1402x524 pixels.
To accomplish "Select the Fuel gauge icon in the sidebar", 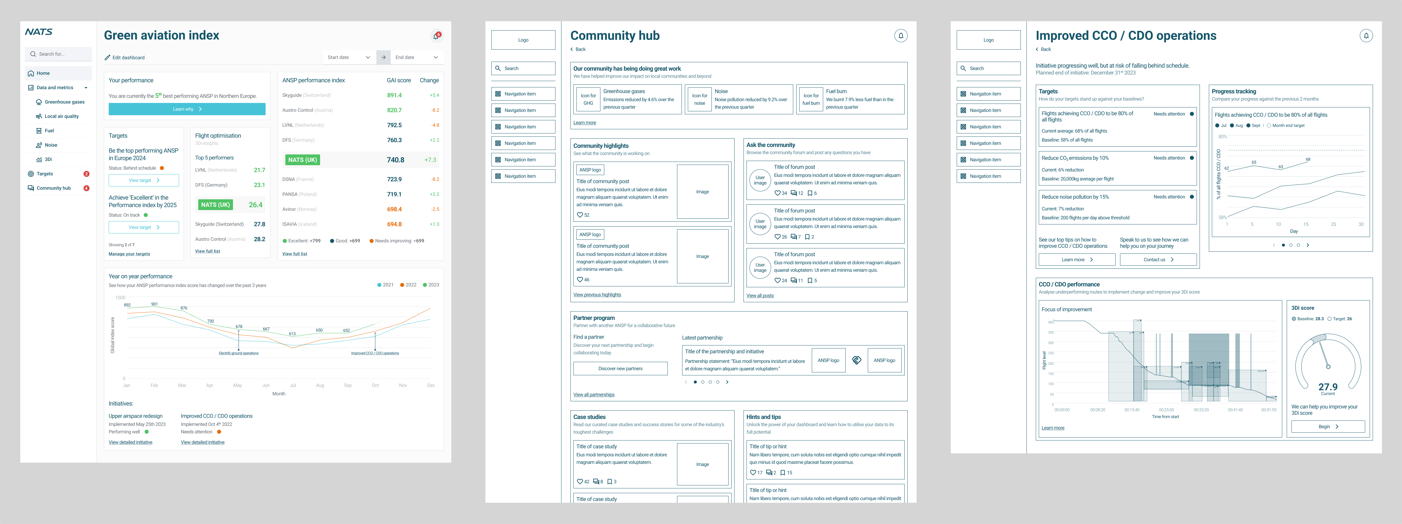I will [39, 130].
